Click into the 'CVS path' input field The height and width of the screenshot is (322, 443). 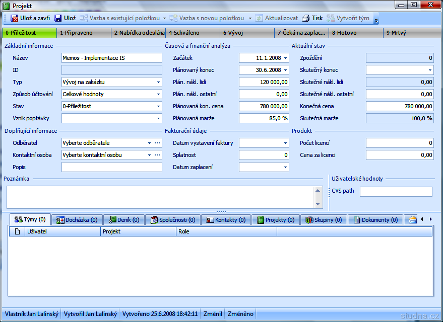396,191
